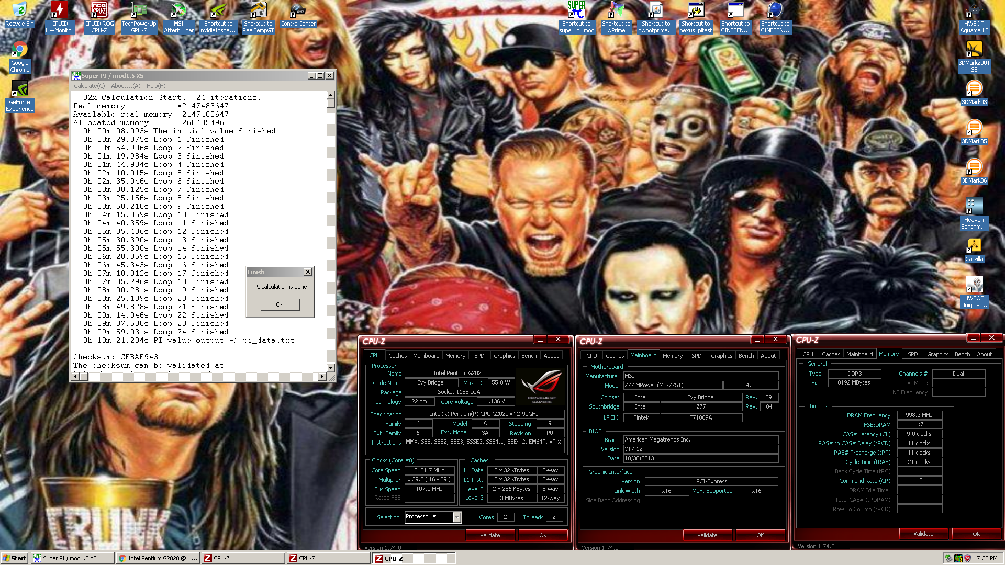Open 3DMark03 desktop icon
This screenshot has width=1005, height=565.
974,93
